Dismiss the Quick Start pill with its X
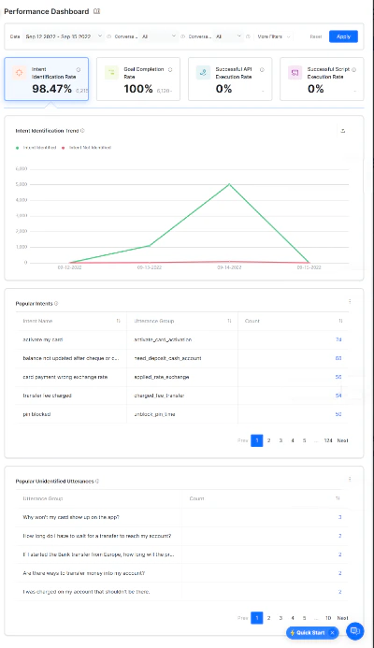The width and height of the screenshot is (374, 648). tap(332, 633)
